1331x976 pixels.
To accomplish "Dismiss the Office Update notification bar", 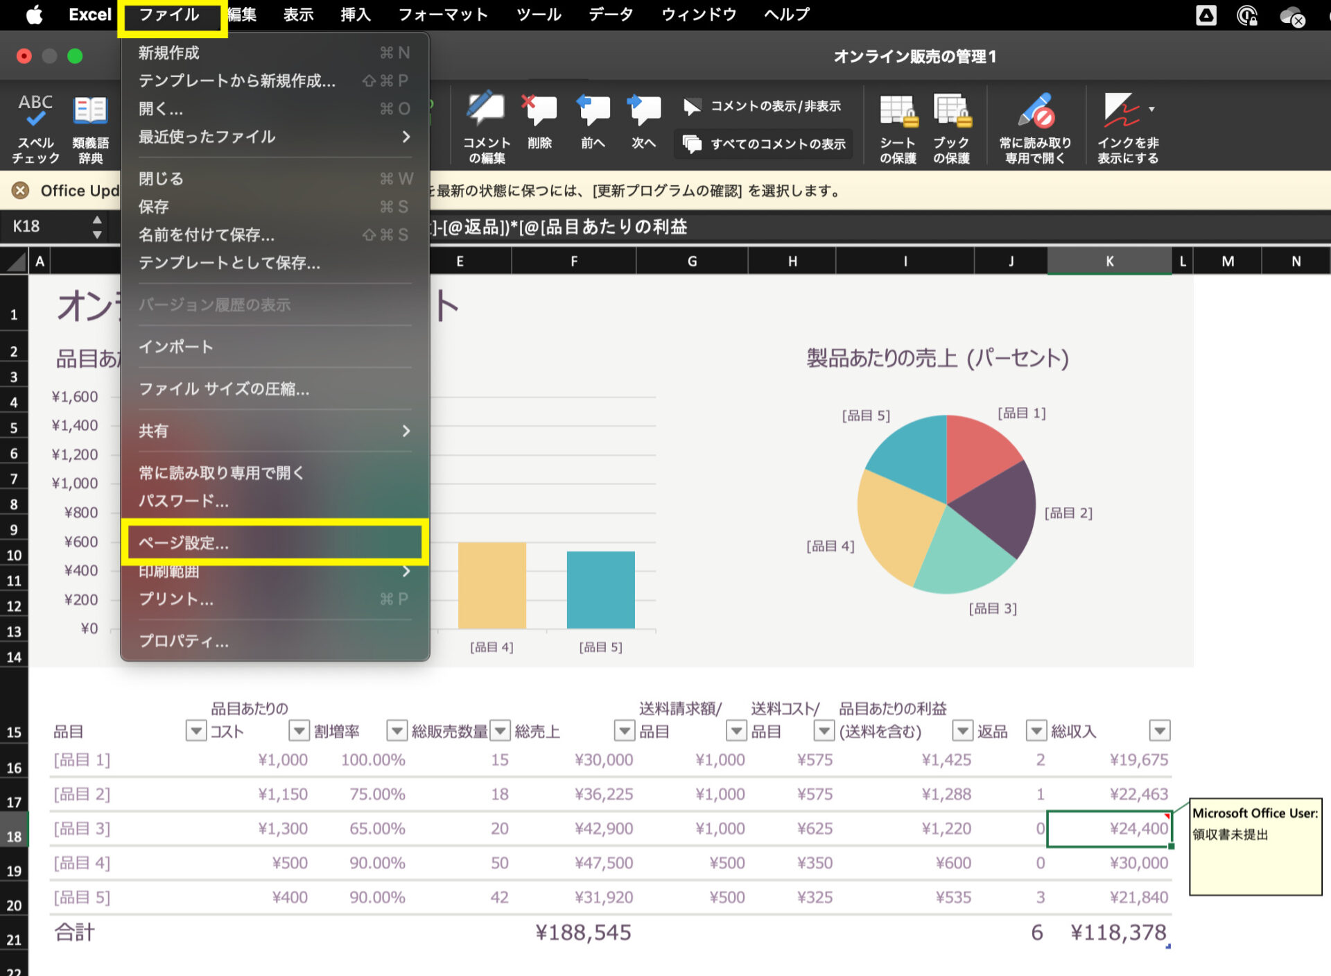I will click(x=21, y=191).
